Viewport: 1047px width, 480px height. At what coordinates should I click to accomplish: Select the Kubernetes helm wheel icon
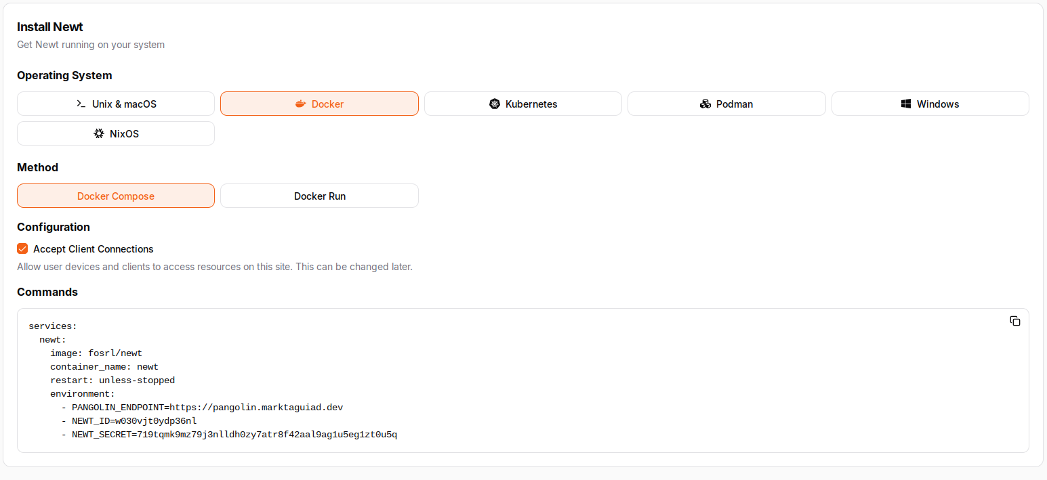pos(495,104)
